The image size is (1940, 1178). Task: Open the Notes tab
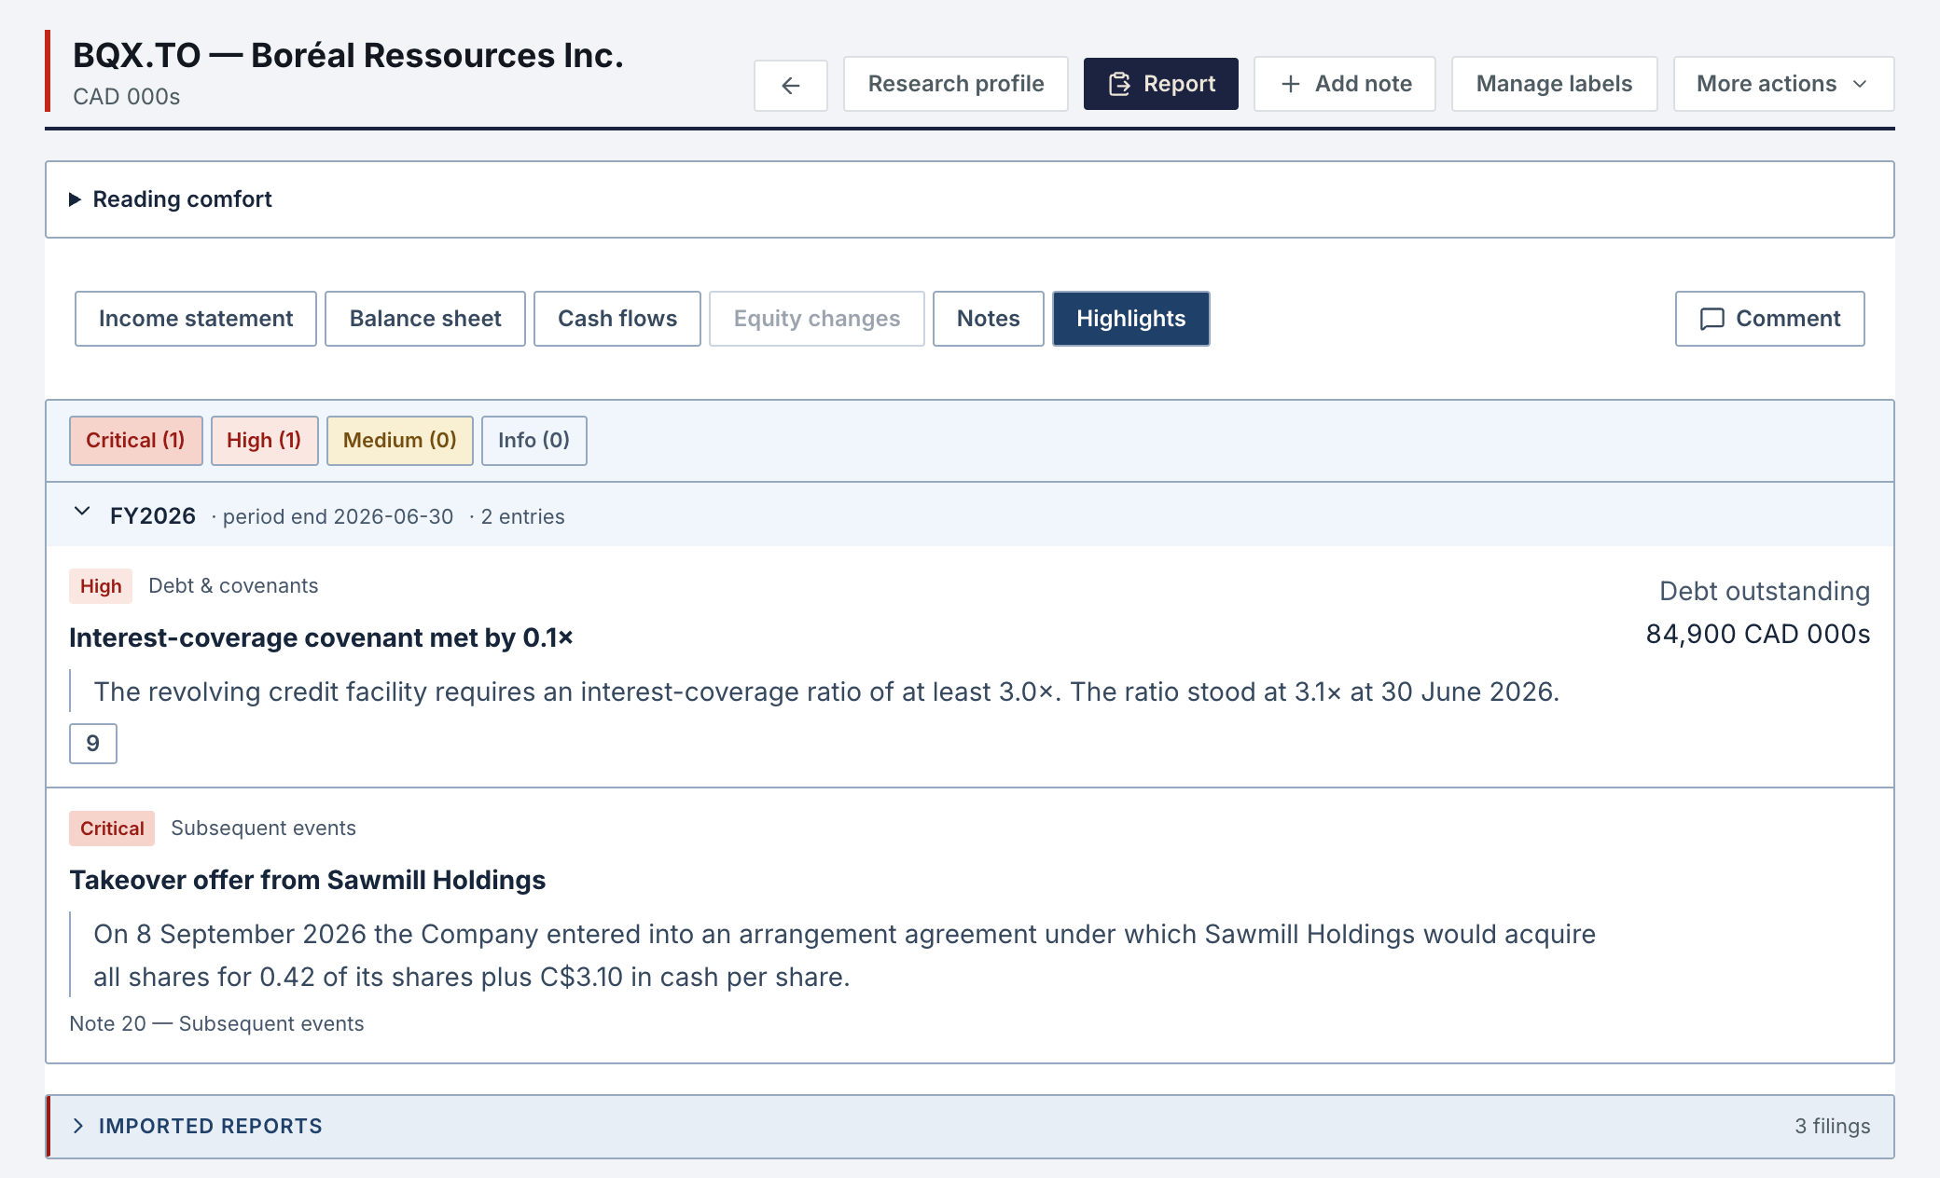989,319
